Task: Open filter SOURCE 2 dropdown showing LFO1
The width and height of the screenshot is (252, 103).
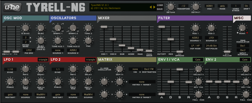Action: (x=211, y=38)
